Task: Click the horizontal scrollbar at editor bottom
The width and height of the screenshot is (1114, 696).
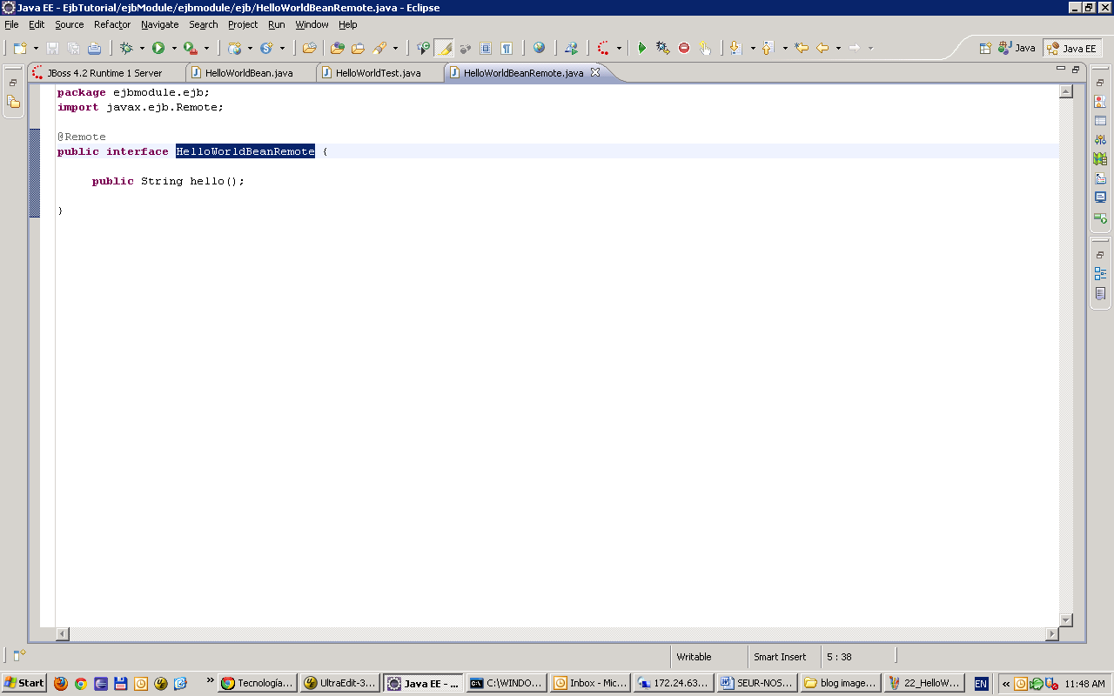Action: point(557,633)
